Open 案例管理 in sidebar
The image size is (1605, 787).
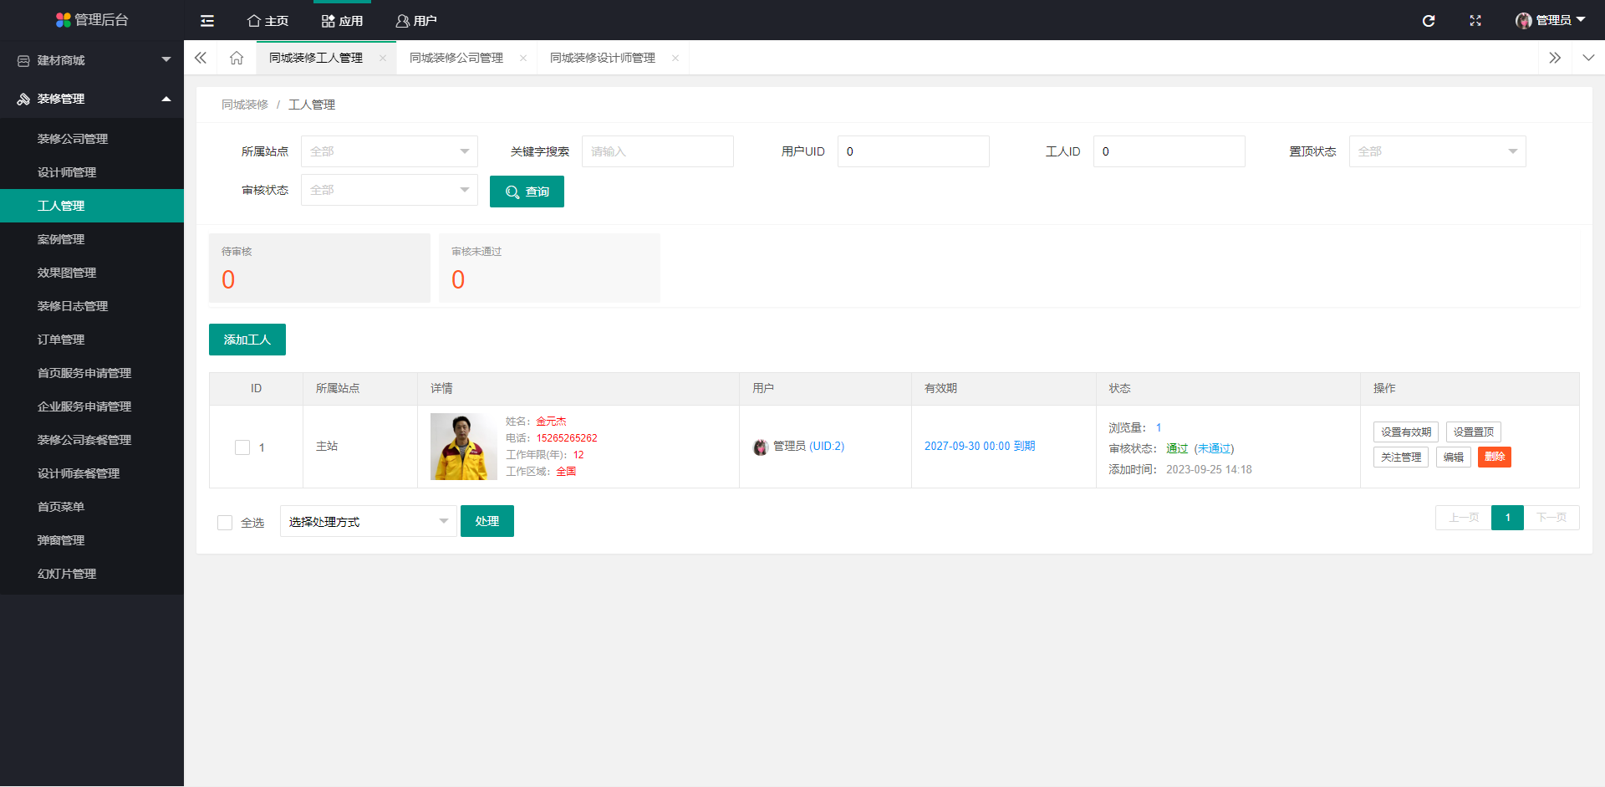tap(92, 239)
